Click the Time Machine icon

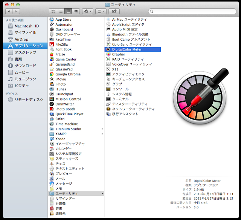(52, 124)
